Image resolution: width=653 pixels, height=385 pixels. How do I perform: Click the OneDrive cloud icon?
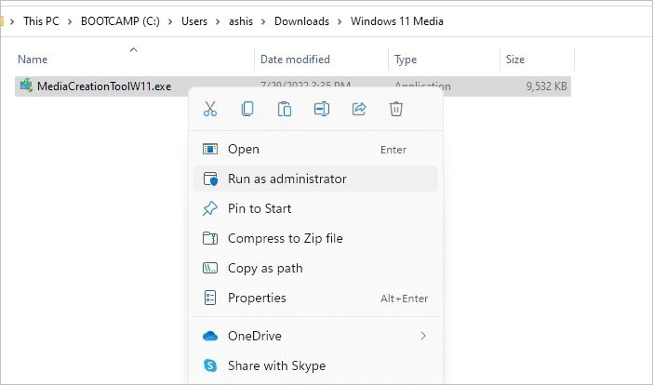click(x=210, y=336)
